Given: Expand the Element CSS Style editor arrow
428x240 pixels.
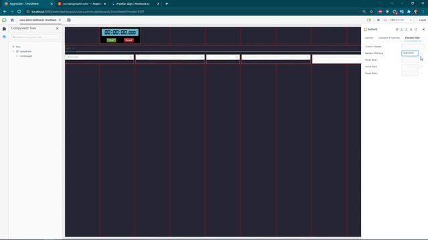Looking at the screenshot, I should [422, 53].
